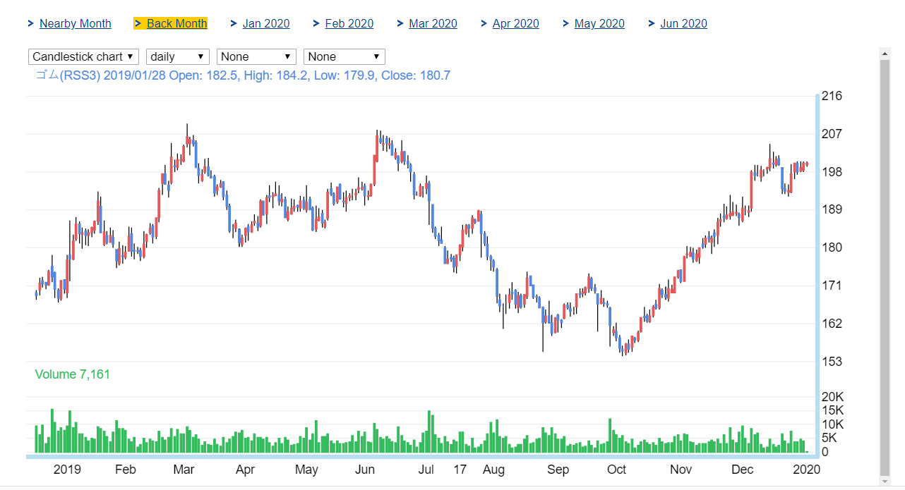Click the Mar label on date axis
This screenshot has height=490, width=905.
[184, 470]
